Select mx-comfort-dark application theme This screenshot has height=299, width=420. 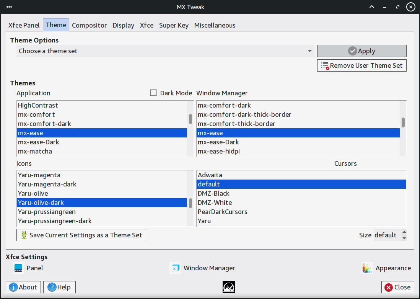coord(44,124)
